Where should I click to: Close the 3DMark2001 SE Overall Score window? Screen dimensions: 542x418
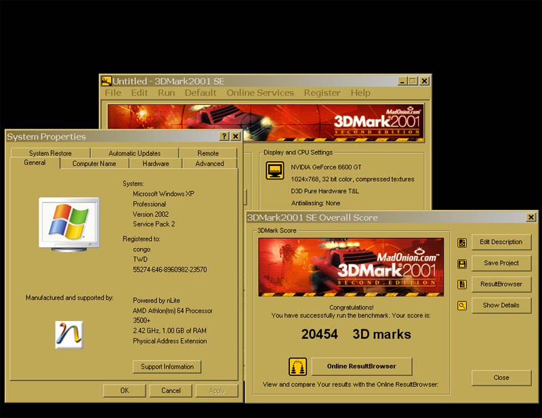(531, 217)
